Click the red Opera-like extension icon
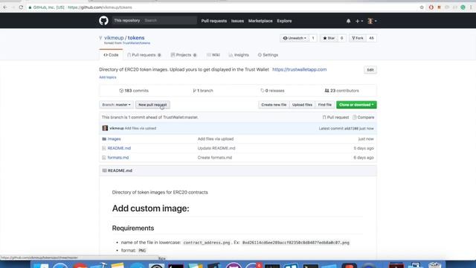This screenshot has height=268, width=476. point(431,7)
